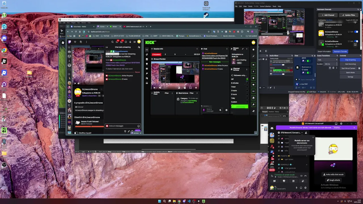Image resolution: width=363 pixels, height=204 pixels.
Task: Open Discord user settings gear
Action: (x=305, y=188)
